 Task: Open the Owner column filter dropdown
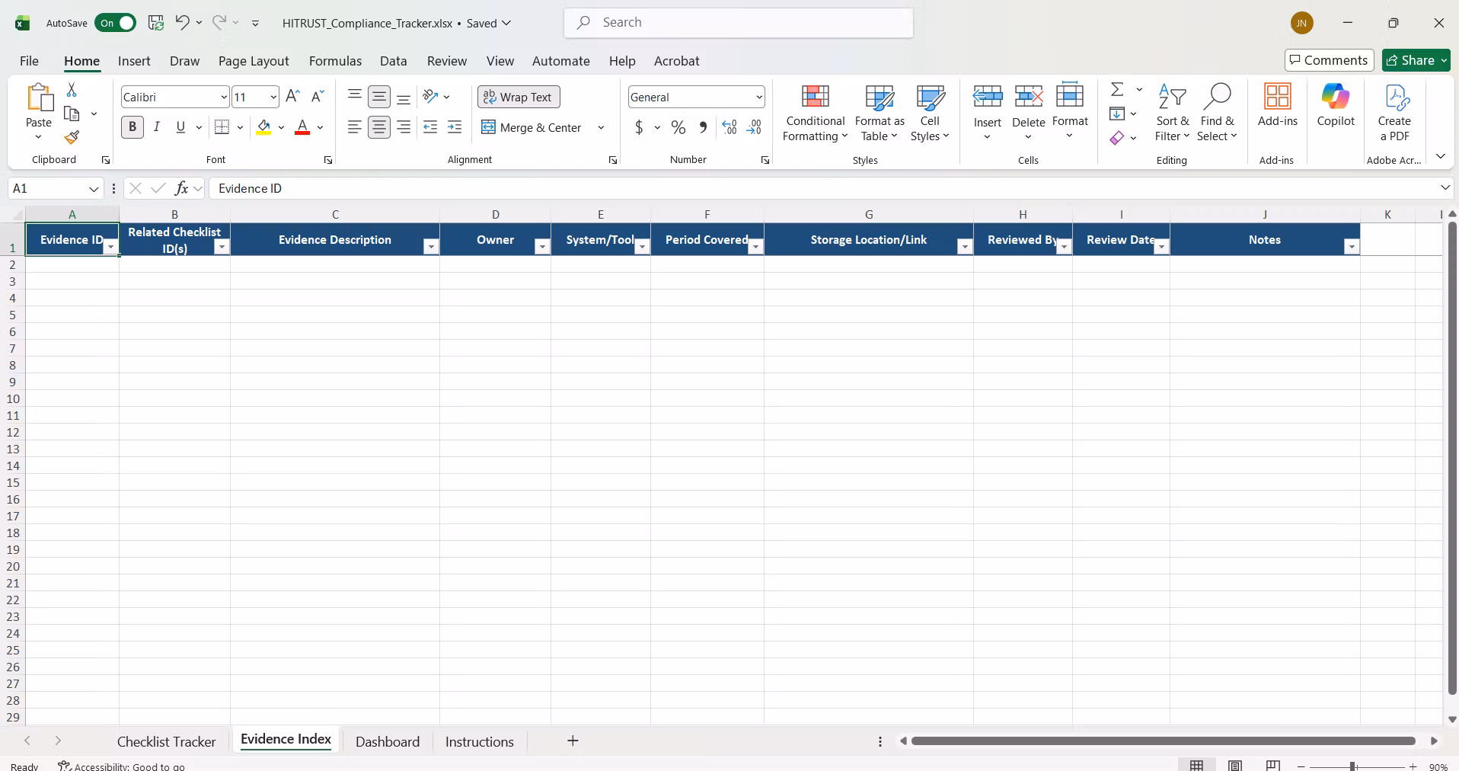click(542, 247)
